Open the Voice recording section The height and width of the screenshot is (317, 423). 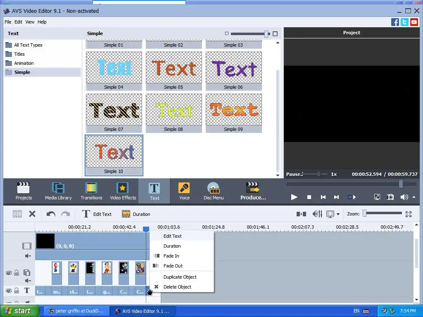coord(184,191)
